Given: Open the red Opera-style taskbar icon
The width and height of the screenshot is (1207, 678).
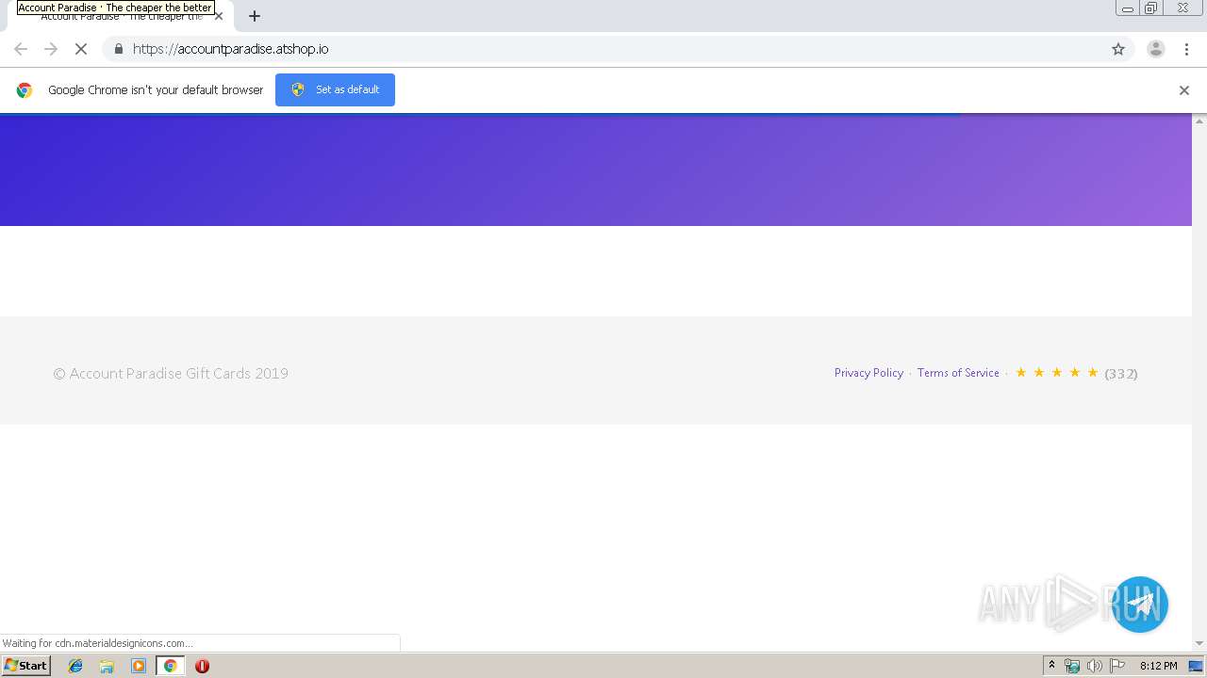Looking at the screenshot, I should [x=202, y=666].
